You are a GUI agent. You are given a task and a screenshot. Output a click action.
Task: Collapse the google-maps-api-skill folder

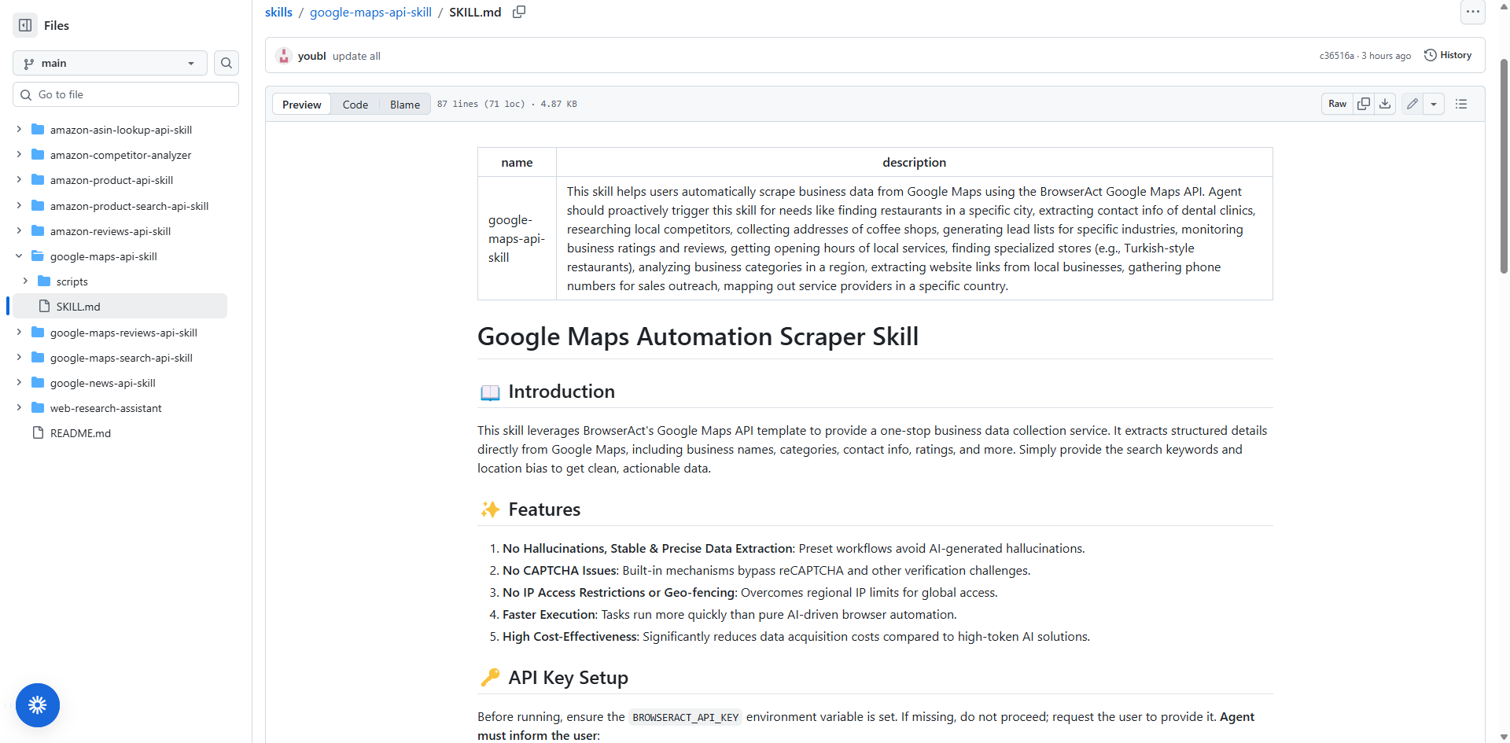pyautogui.click(x=19, y=256)
